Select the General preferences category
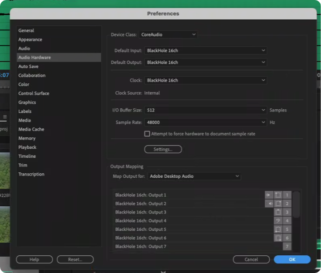Screen dimensions: 321x273 pyautogui.click(x=59, y=30)
